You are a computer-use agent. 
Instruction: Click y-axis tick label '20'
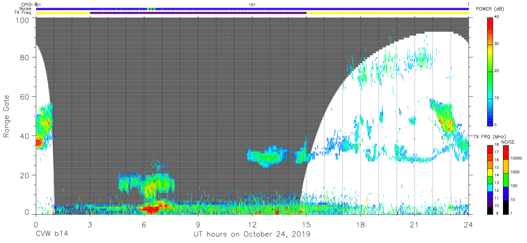[x=24, y=175]
